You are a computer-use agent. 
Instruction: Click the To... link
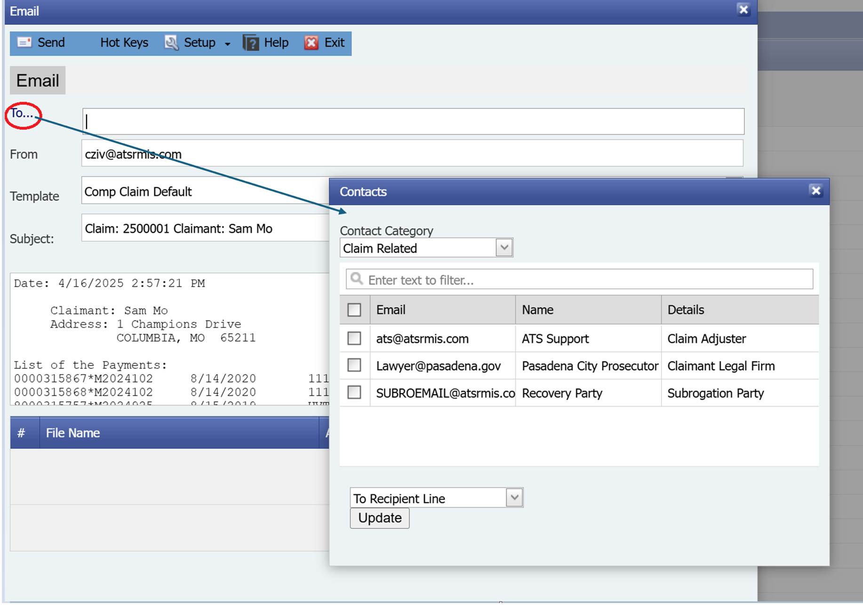(22, 113)
